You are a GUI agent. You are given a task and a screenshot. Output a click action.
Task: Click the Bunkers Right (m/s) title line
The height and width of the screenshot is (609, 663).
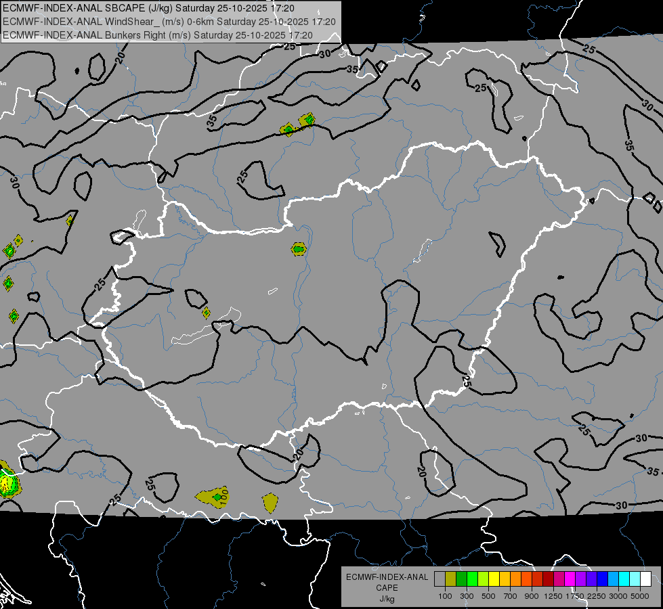click(x=158, y=35)
